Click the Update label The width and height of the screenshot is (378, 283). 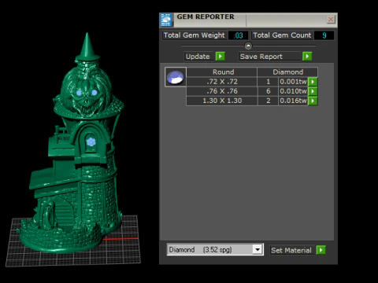click(198, 57)
